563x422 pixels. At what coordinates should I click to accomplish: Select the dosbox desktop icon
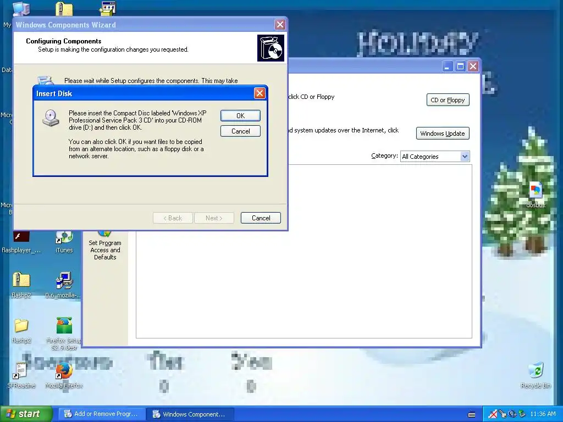click(x=536, y=195)
